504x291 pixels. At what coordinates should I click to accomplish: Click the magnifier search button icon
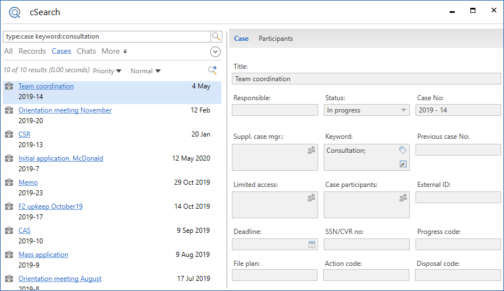(x=216, y=36)
